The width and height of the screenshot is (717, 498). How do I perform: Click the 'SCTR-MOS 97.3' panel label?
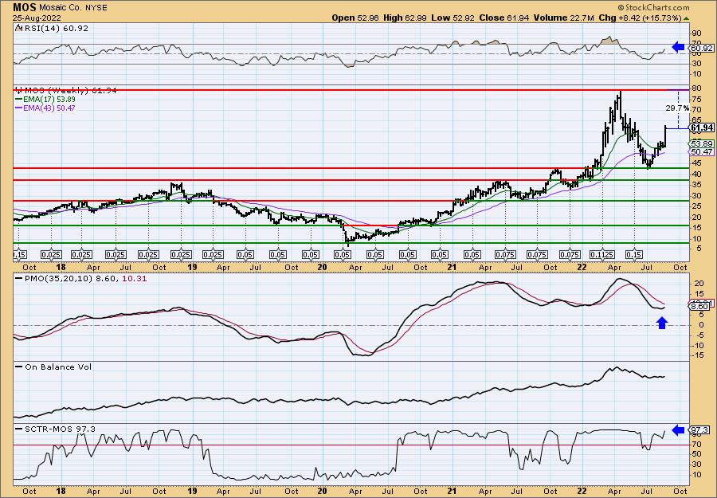pyautogui.click(x=56, y=429)
